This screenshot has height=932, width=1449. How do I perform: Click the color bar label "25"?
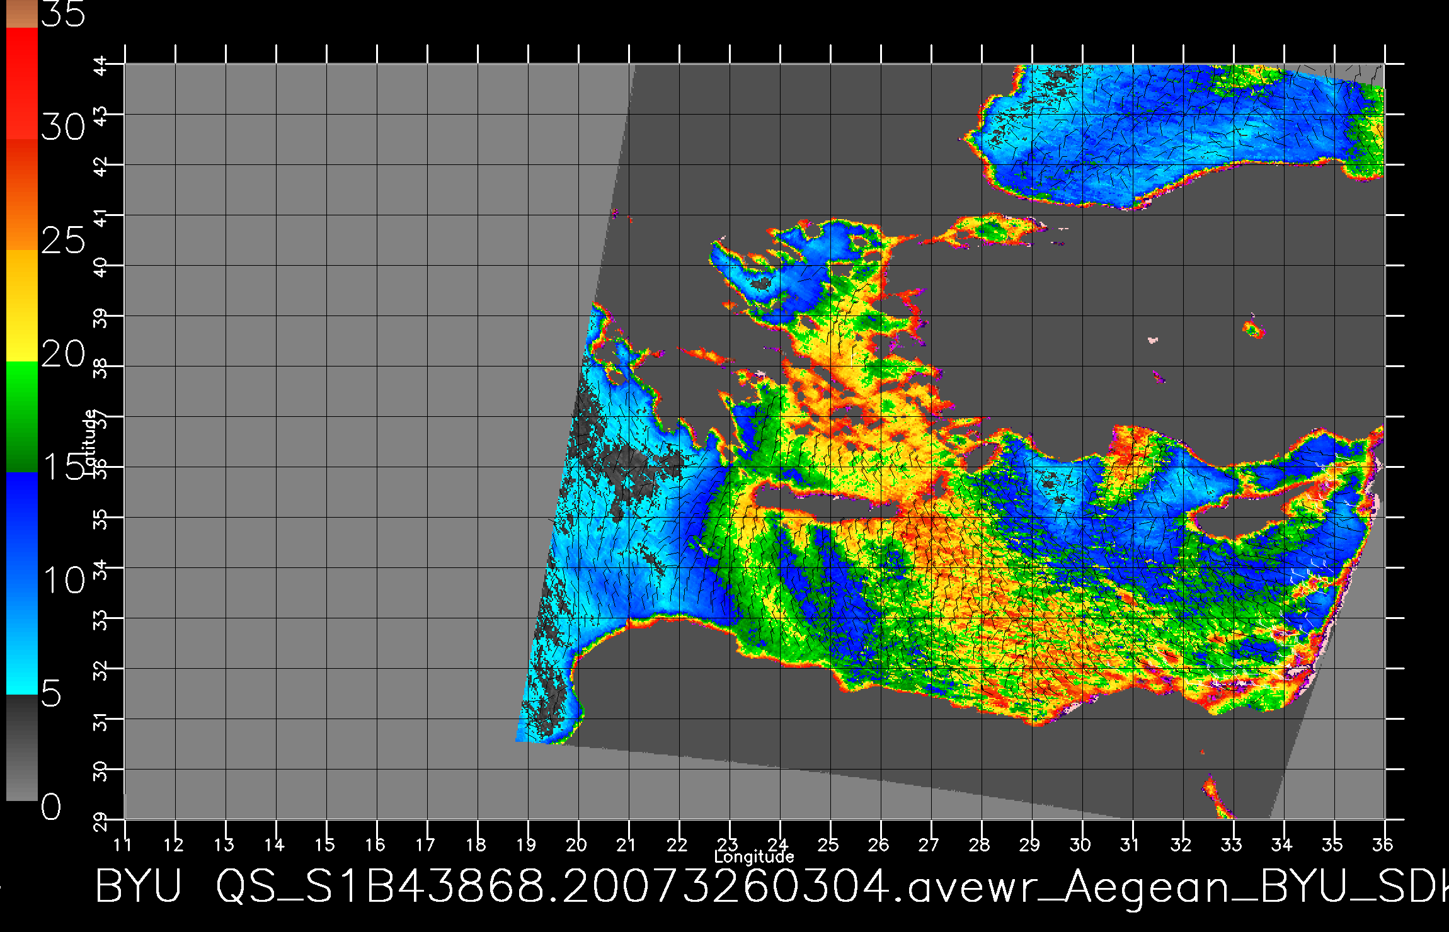[x=63, y=240]
